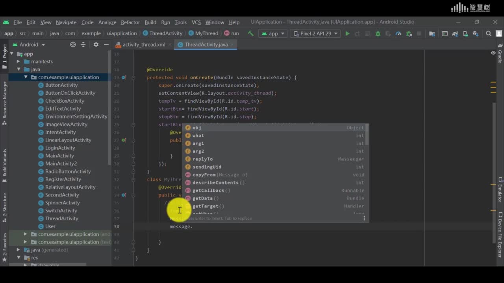This screenshot has height=283, width=504.
Task: Toggle the Resource Manager tool window
Action: 5,103
